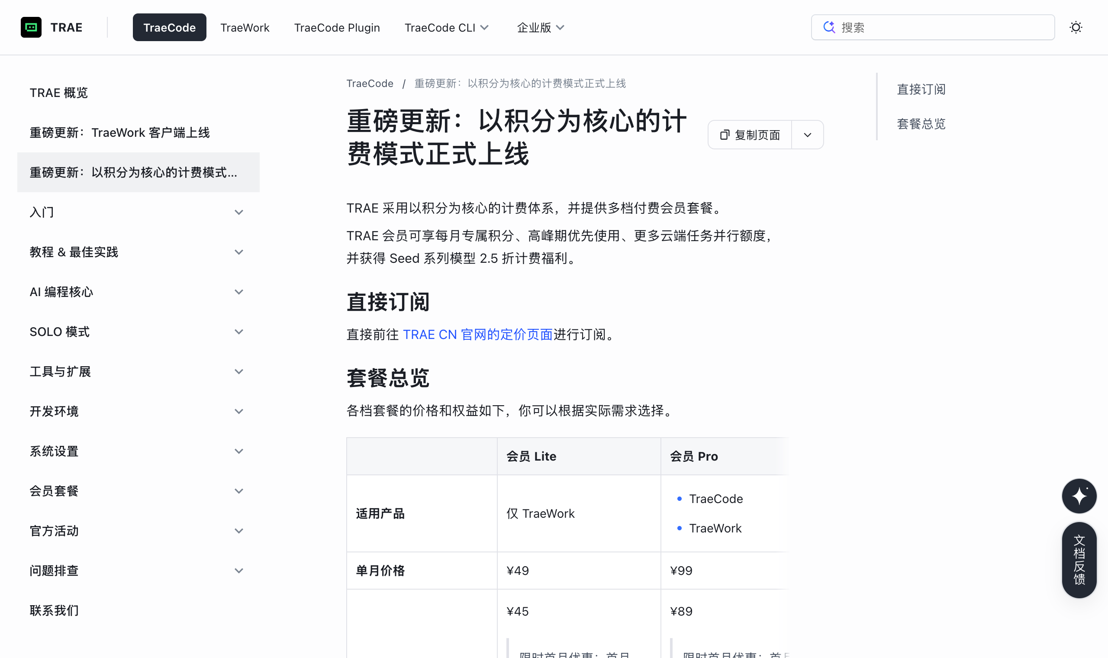The width and height of the screenshot is (1108, 658).
Task: Open the AI assistant sparkle button
Action: [1079, 496]
